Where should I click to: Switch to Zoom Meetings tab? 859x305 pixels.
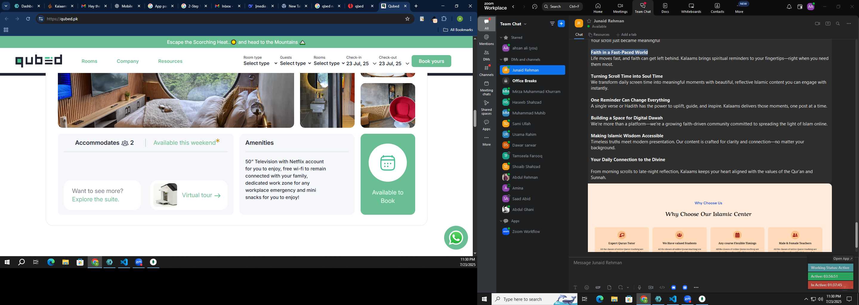tap(620, 8)
